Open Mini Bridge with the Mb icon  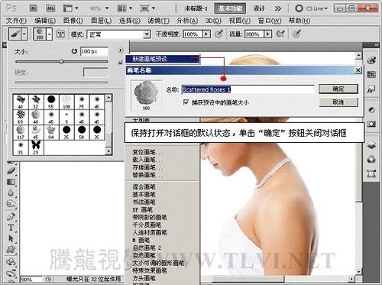pyautogui.click(x=50, y=8)
